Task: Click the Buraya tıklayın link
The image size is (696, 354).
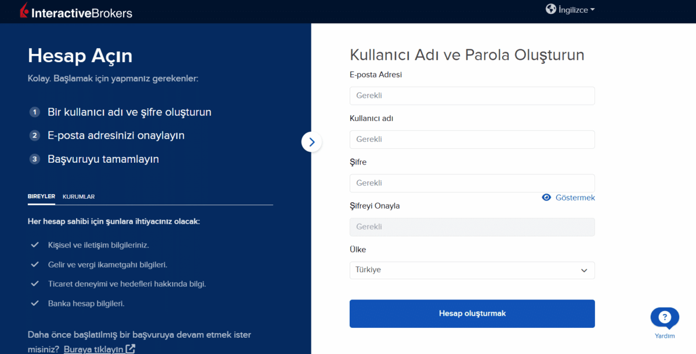Action: coord(93,349)
